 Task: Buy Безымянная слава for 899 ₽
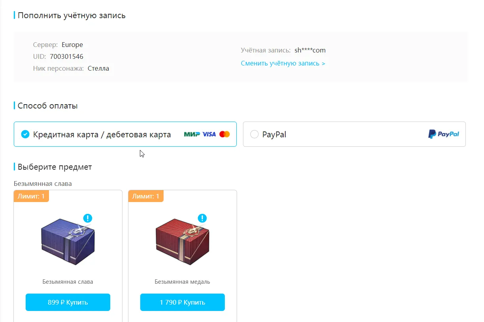click(68, 302)
